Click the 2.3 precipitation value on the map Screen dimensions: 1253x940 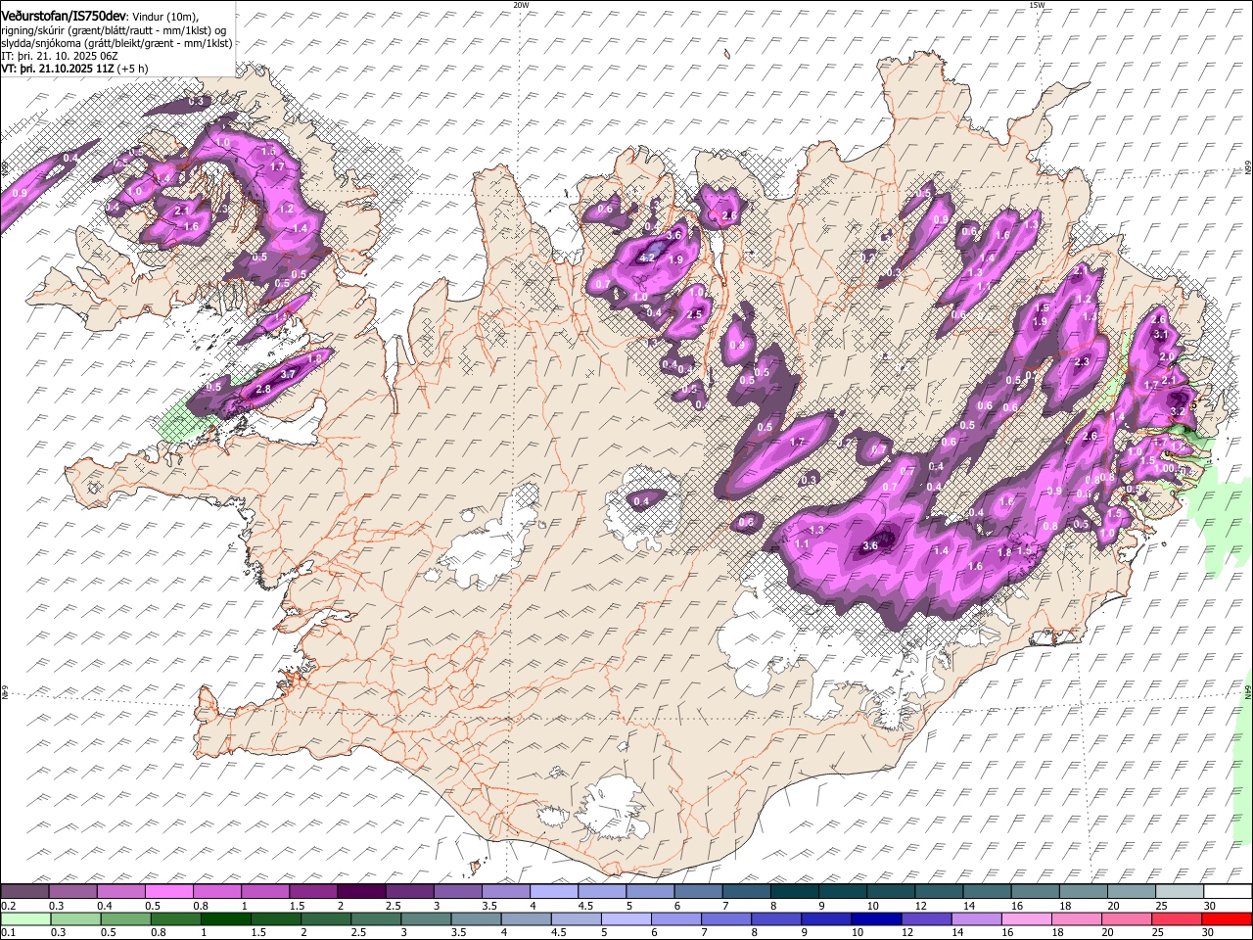(x=1082, y=362)
